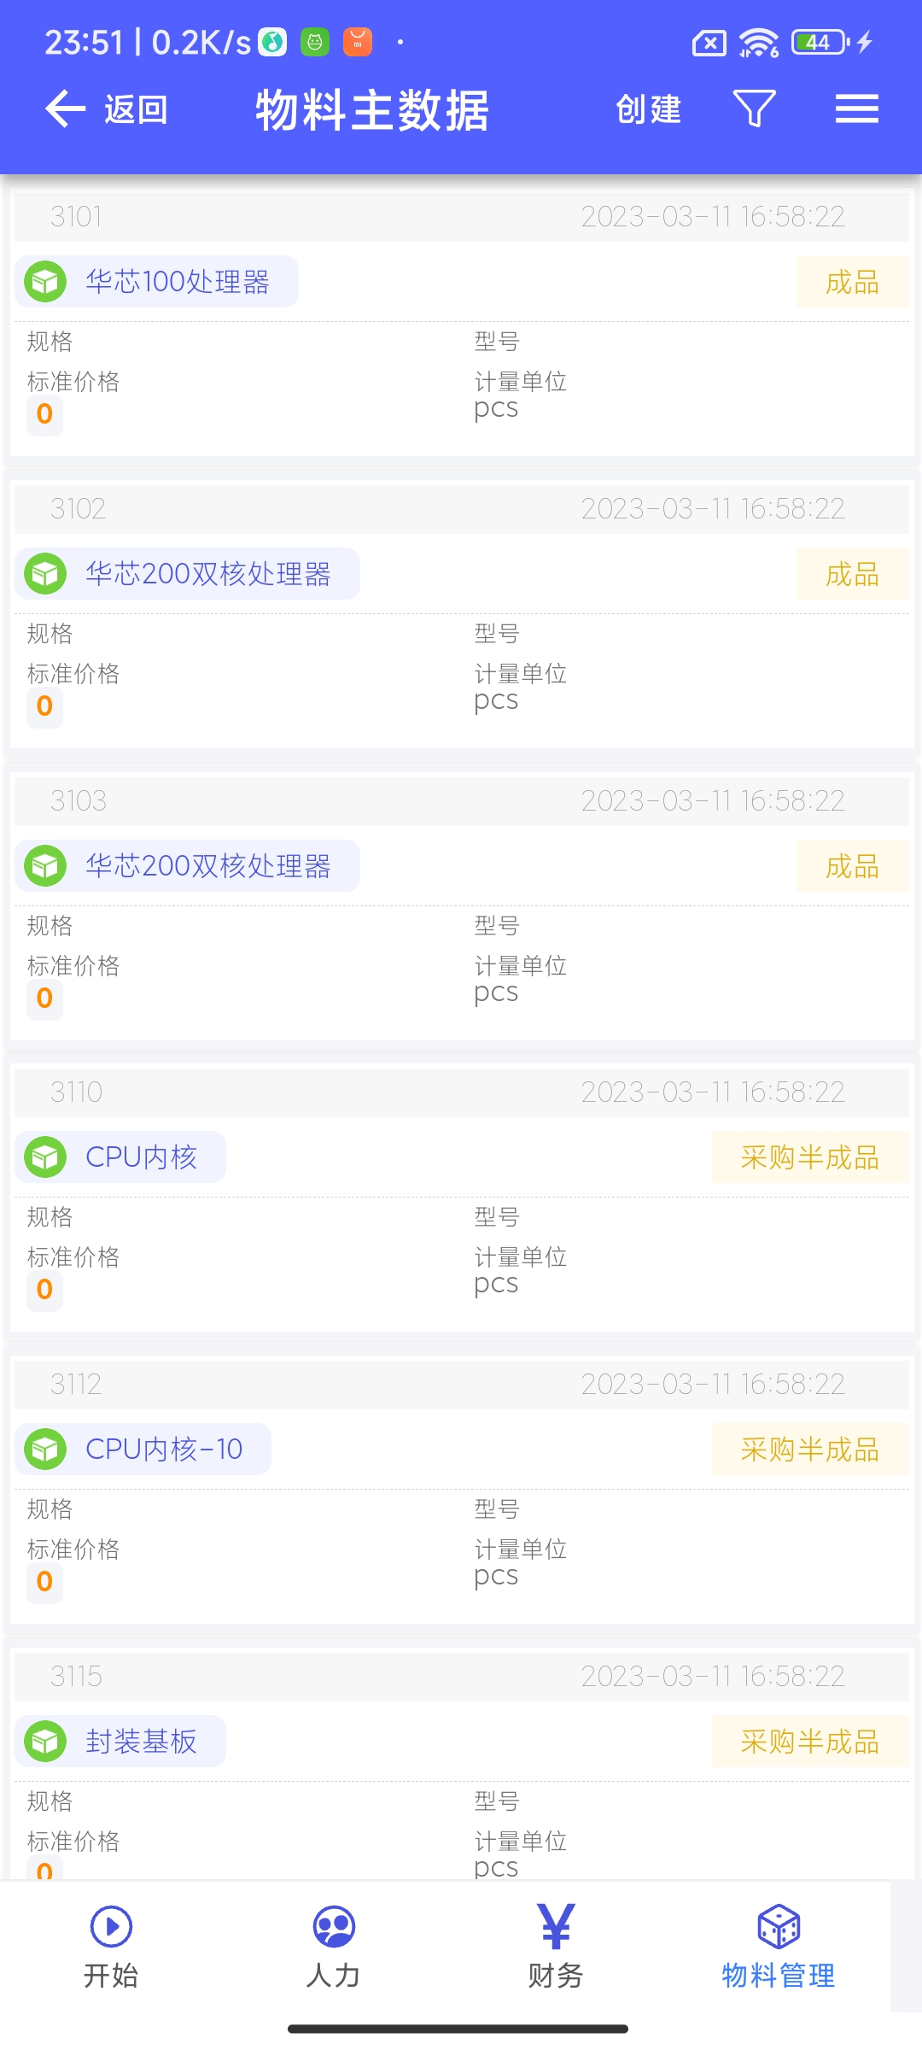Open the filter funnel icon
This screenshot has height=2050, width=922.
pyautogui.click(x=754, y=108)
